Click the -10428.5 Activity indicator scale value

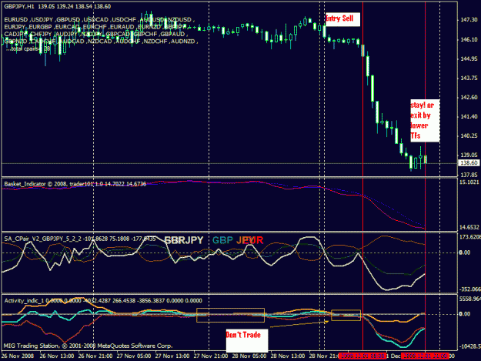(469, 346)
